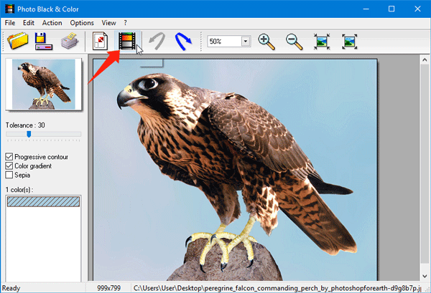
Task: Click the scroll up arrow of vertical scrollbar
Action: tap(425, 59)
